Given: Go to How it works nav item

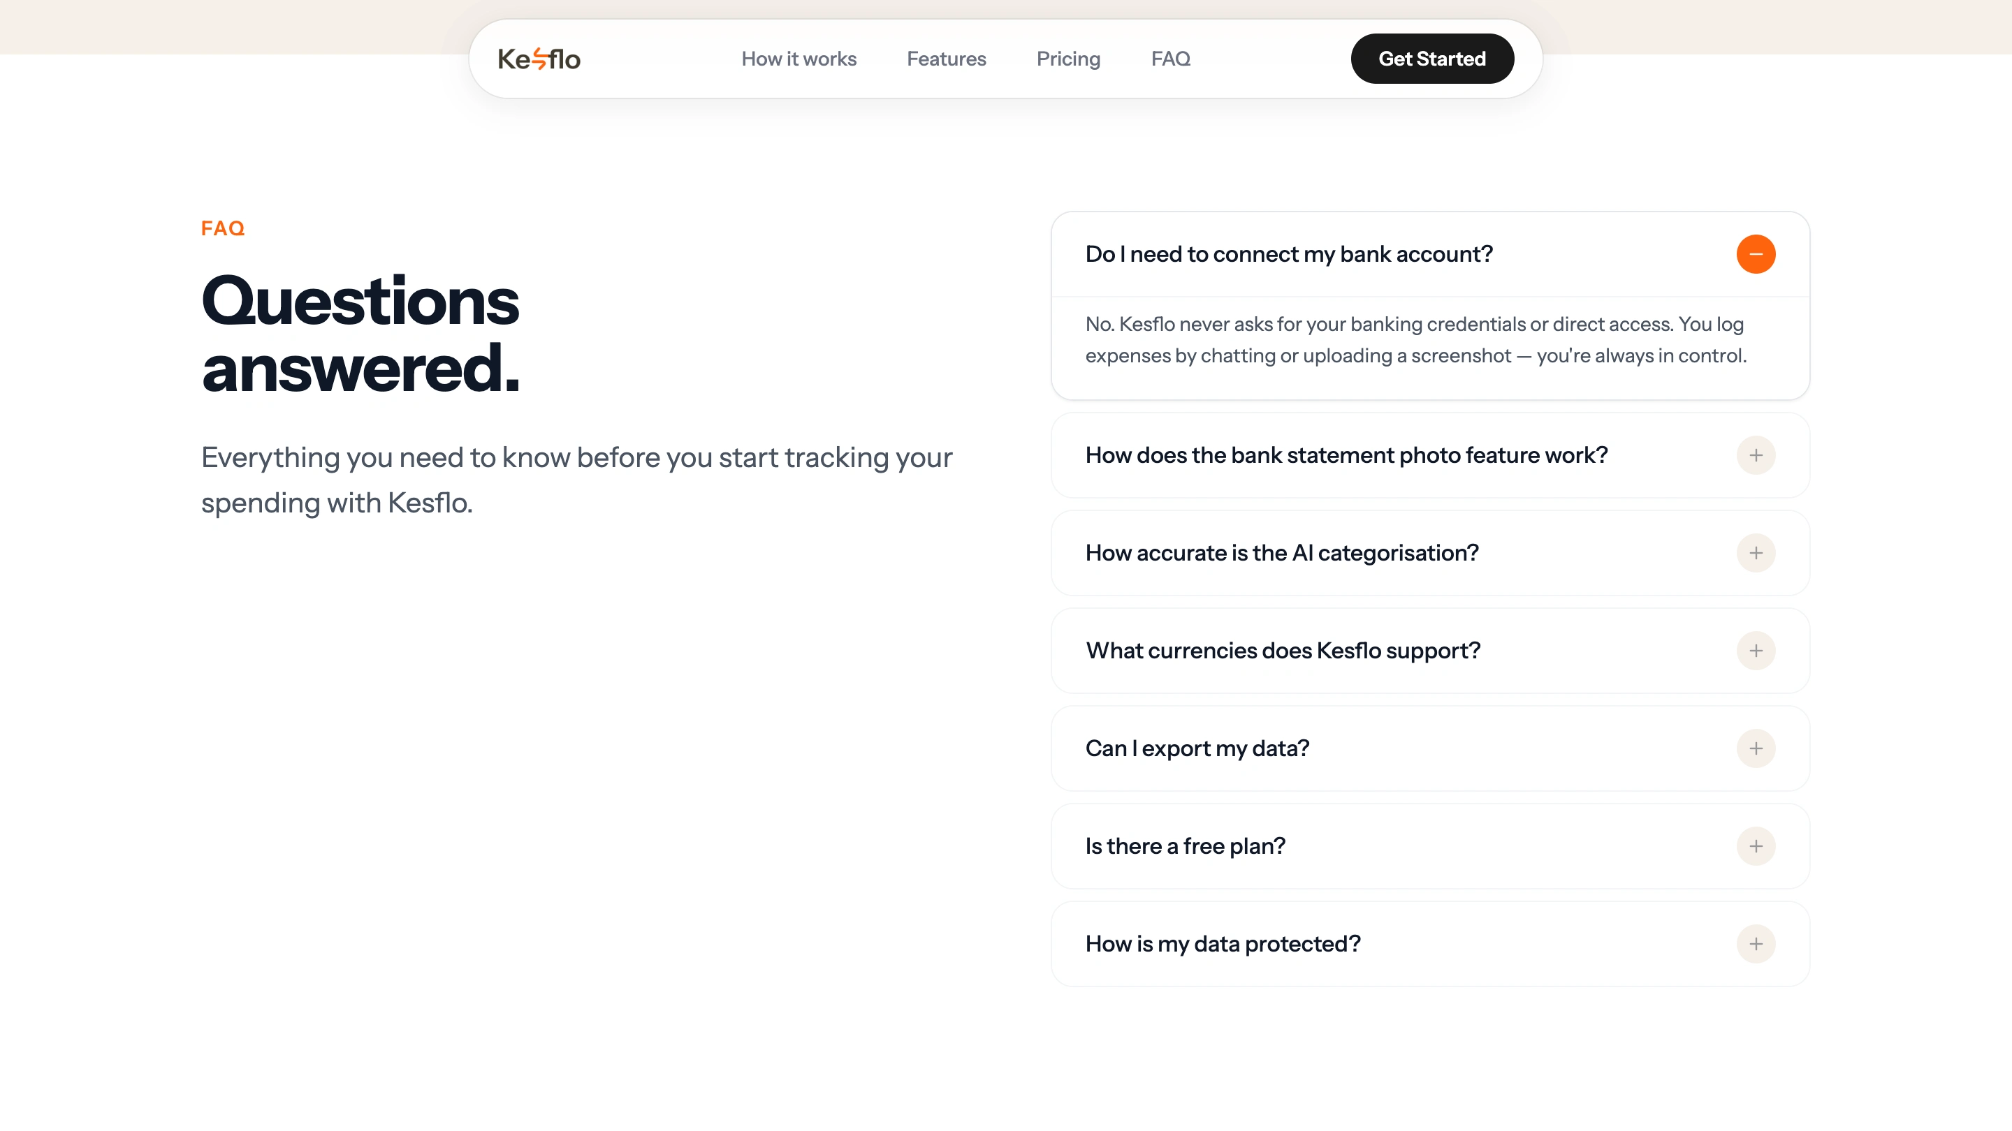Looking at the screenshot, I should click(799, 59).
